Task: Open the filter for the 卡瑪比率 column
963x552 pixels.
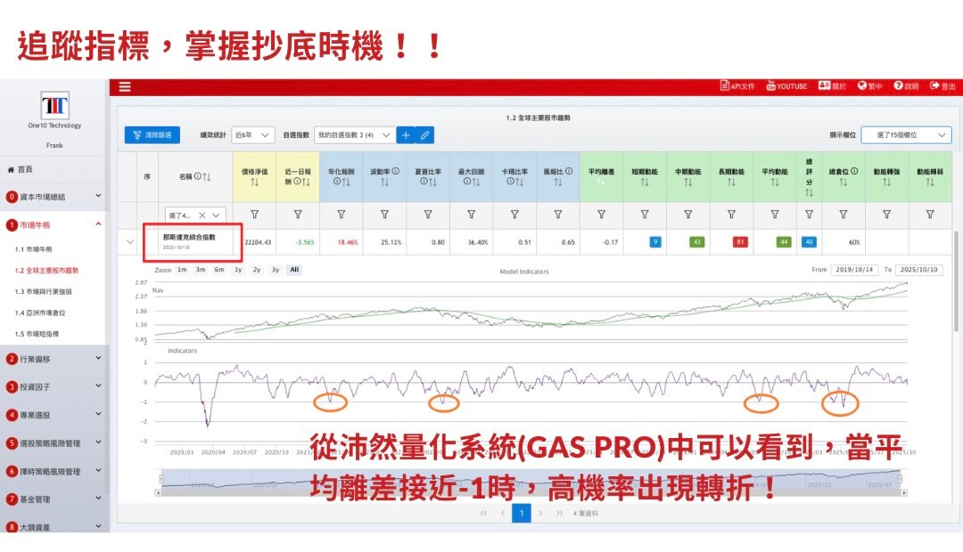Action: [x=514, y=215]
